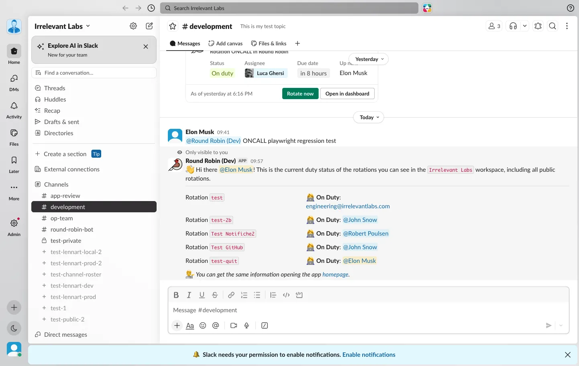Screen dimensions: 579x366
Task: Mention someone with the @ button
Action: coord(216,325)
